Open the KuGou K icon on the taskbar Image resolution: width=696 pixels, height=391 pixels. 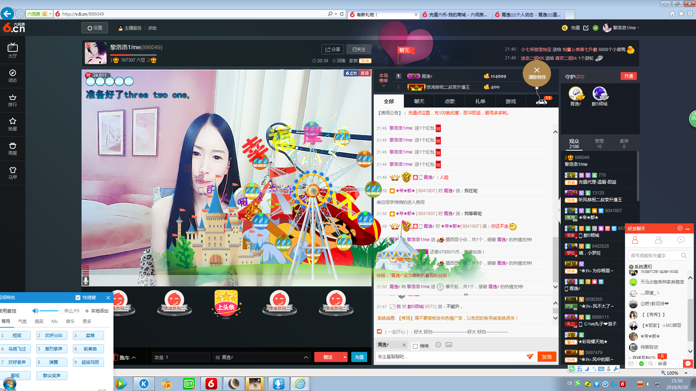click(144, 384)
